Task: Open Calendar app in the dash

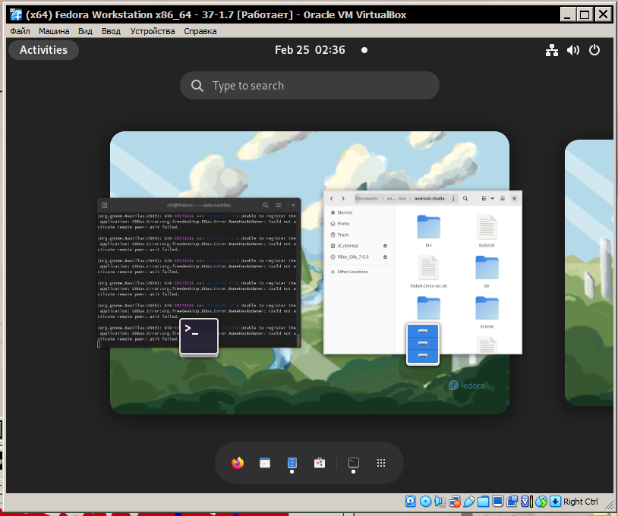Action: [265, 463]
